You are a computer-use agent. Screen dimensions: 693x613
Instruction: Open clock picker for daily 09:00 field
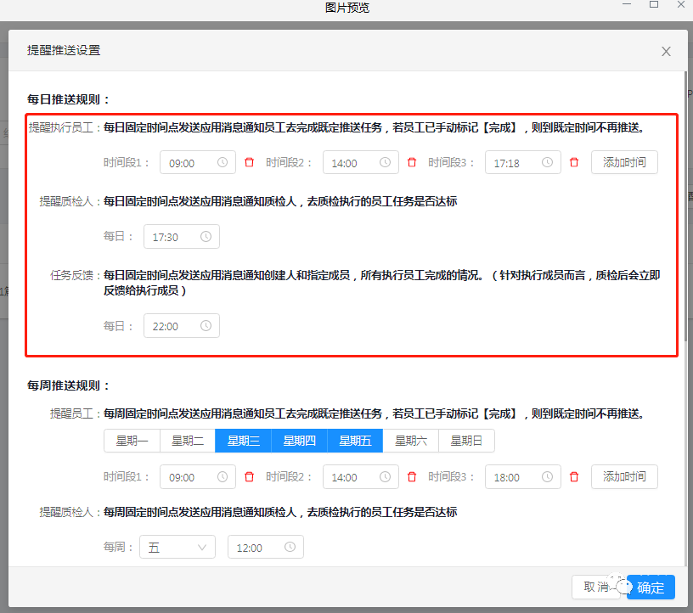[x=223, y=162]
